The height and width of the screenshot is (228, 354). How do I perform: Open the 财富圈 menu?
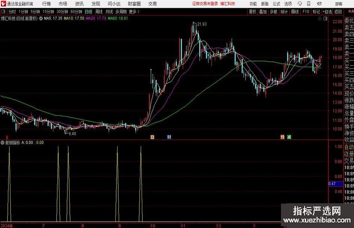tap(134, 4)
